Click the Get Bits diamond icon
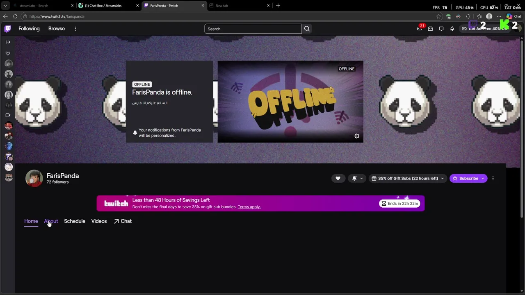Viewport: 525px width, 295px height. pyautogui.click(x=452, y=29)
